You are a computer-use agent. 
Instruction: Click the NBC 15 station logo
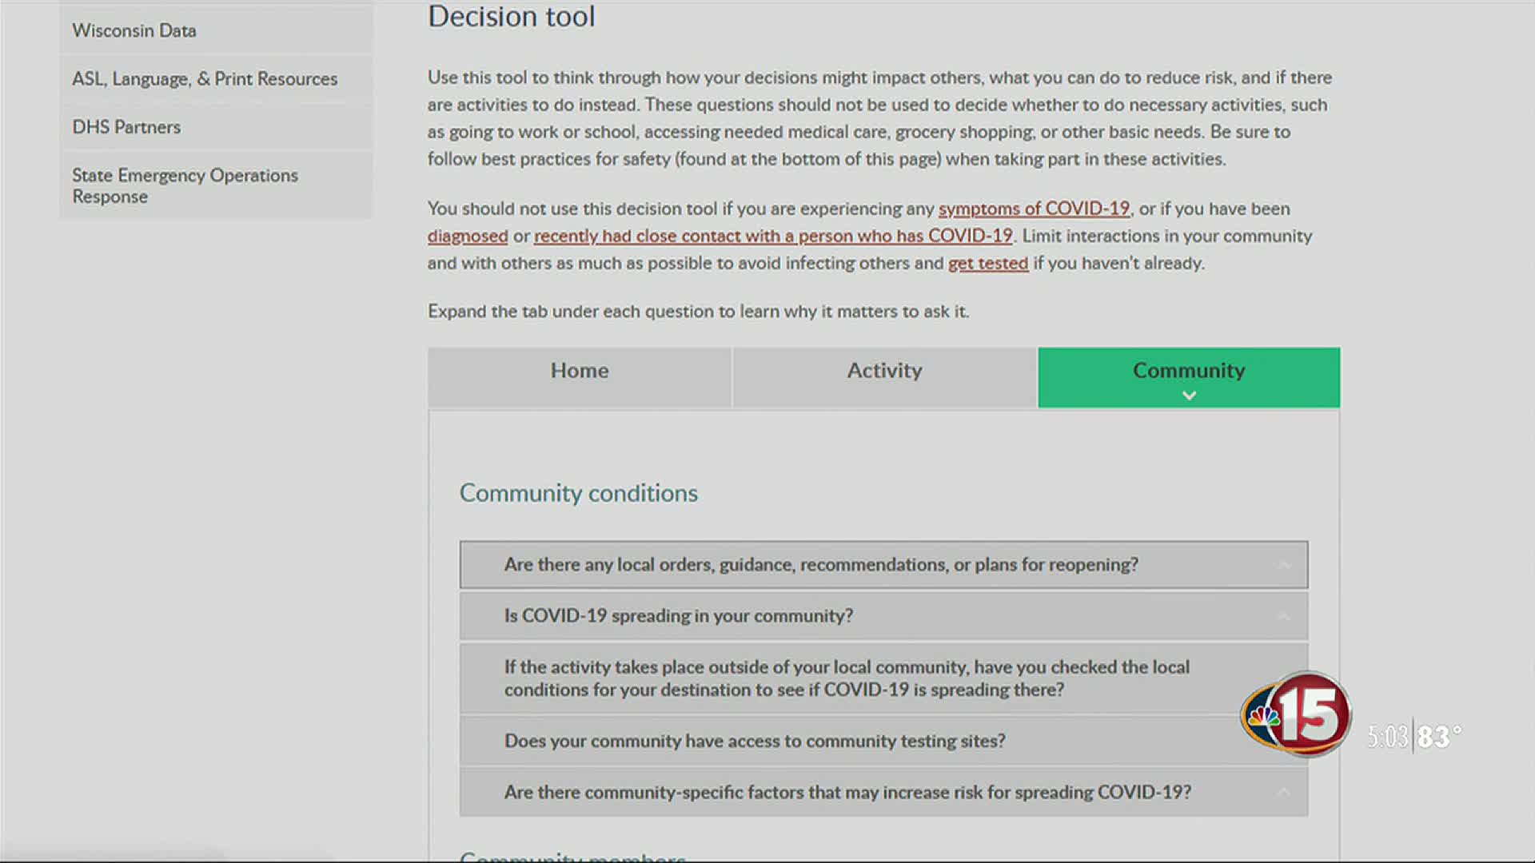[1296, 714]
